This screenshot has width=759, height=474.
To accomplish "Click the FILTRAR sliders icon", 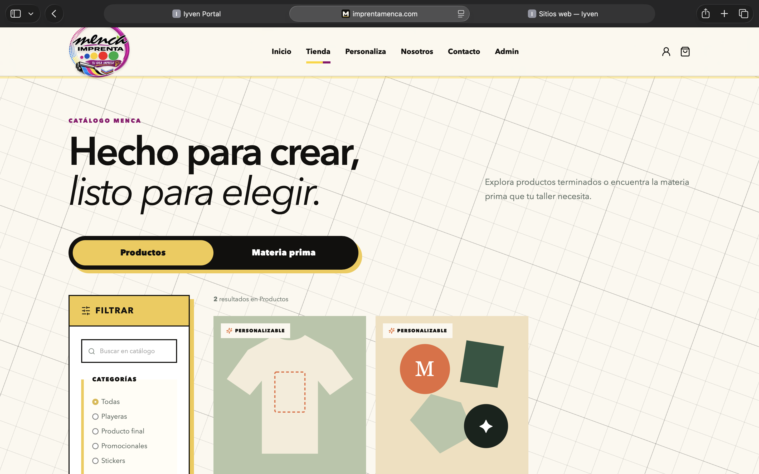I will tap(86, 311).
